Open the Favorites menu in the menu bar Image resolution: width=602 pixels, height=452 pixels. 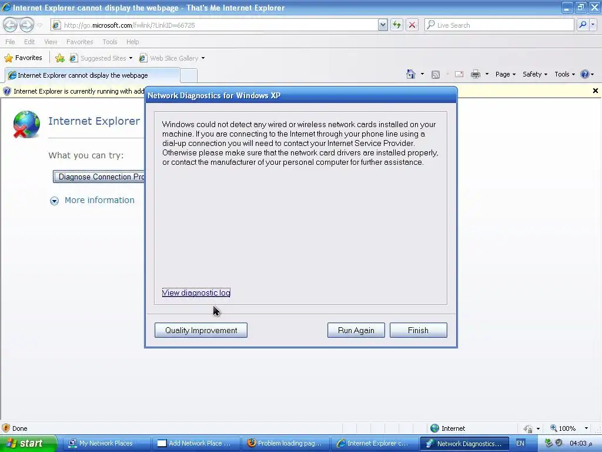(x=79, y=42)
